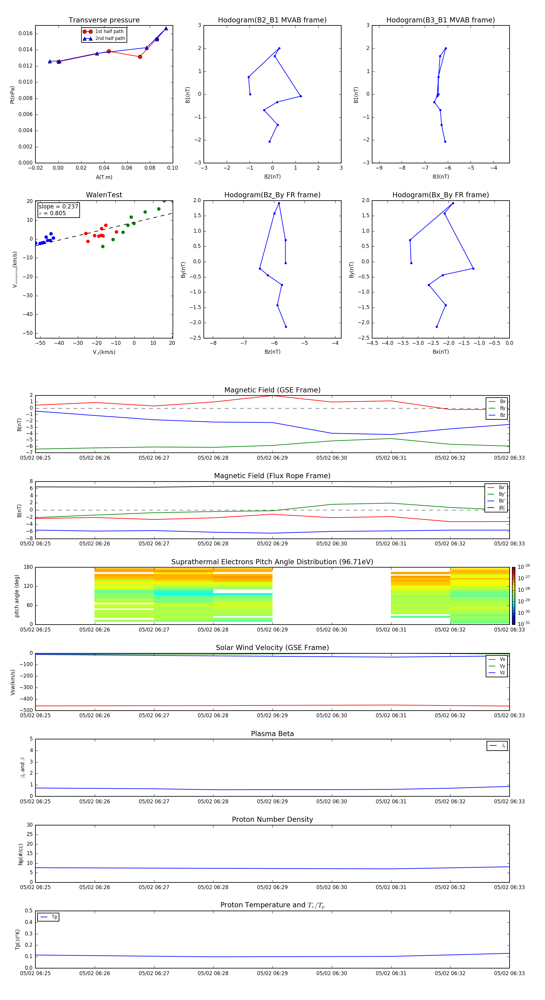Select the "By" entry in GSE field legend
The height and width of the screenshot is (1000, 545).
coord(497,408)
